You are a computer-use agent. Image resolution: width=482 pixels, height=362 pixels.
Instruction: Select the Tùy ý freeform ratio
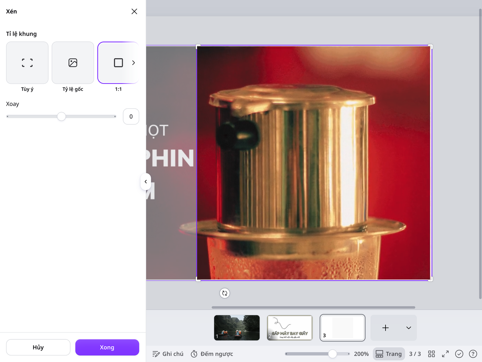(27, 63)
